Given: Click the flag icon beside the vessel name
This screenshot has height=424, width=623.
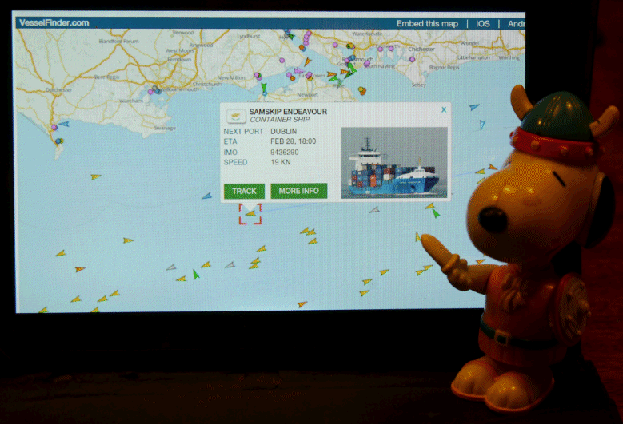Looking at the screenshot, I should click(x=236, y=114).
